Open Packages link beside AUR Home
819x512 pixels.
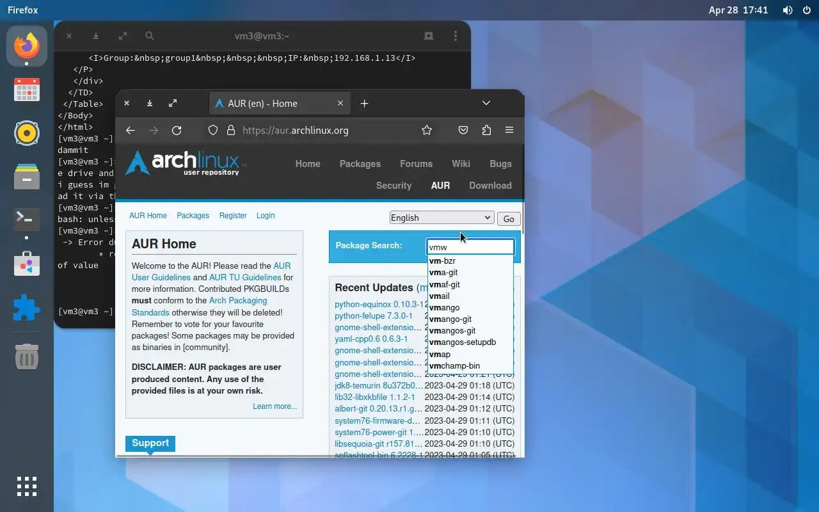click(193, 216)
